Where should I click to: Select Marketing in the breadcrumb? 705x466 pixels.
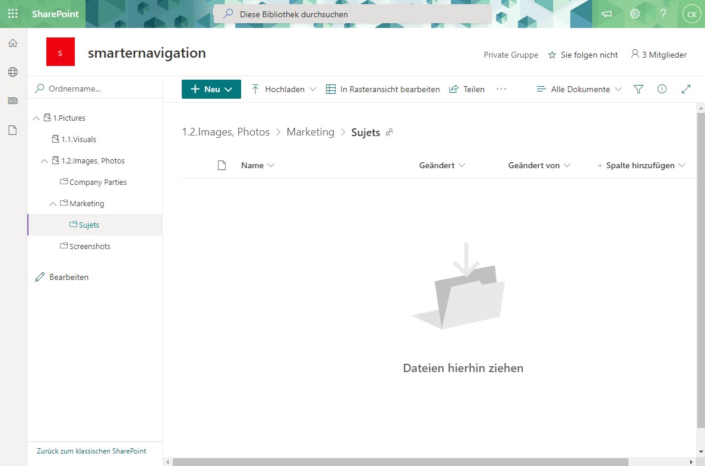tap(310, 132)
